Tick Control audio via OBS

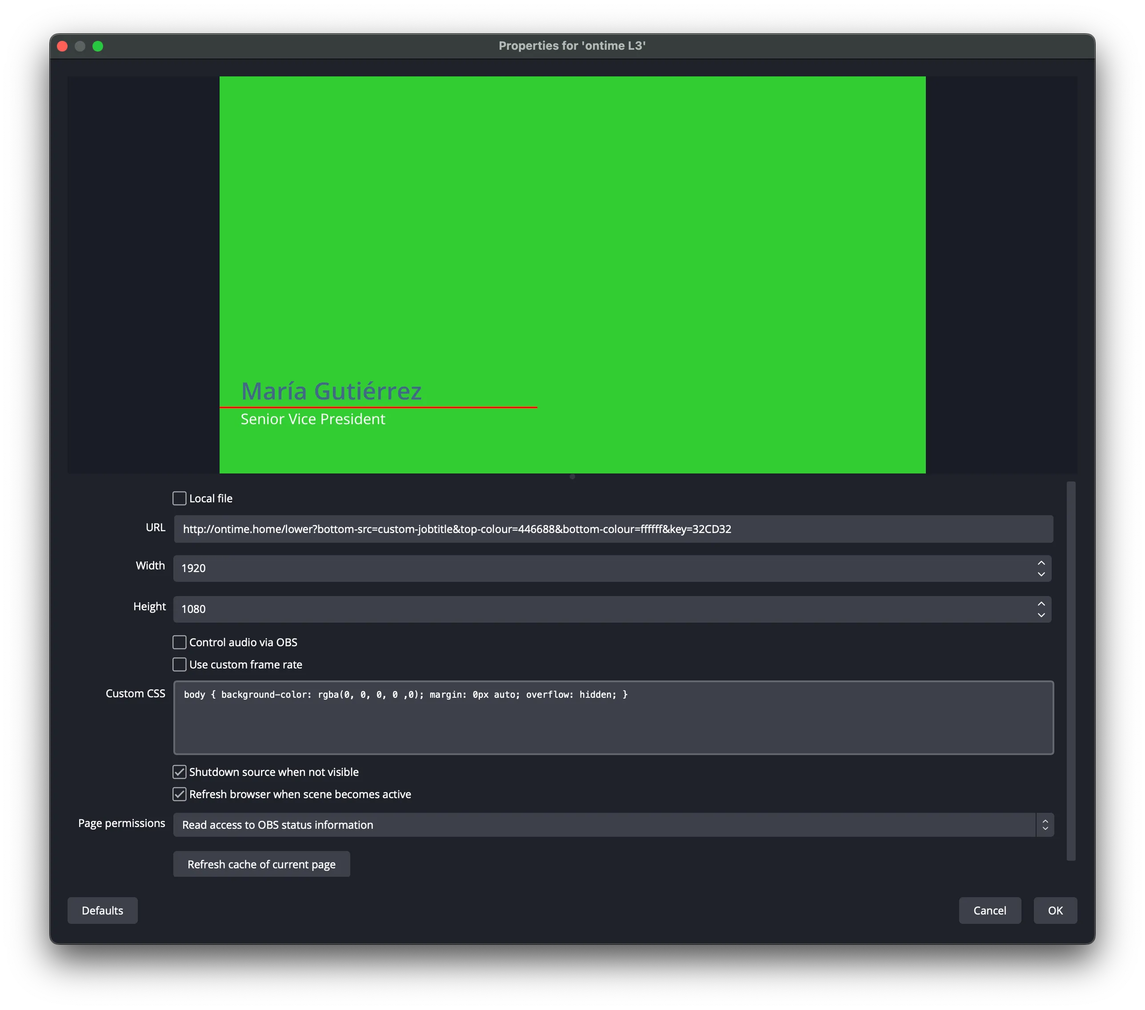point(179,642)
